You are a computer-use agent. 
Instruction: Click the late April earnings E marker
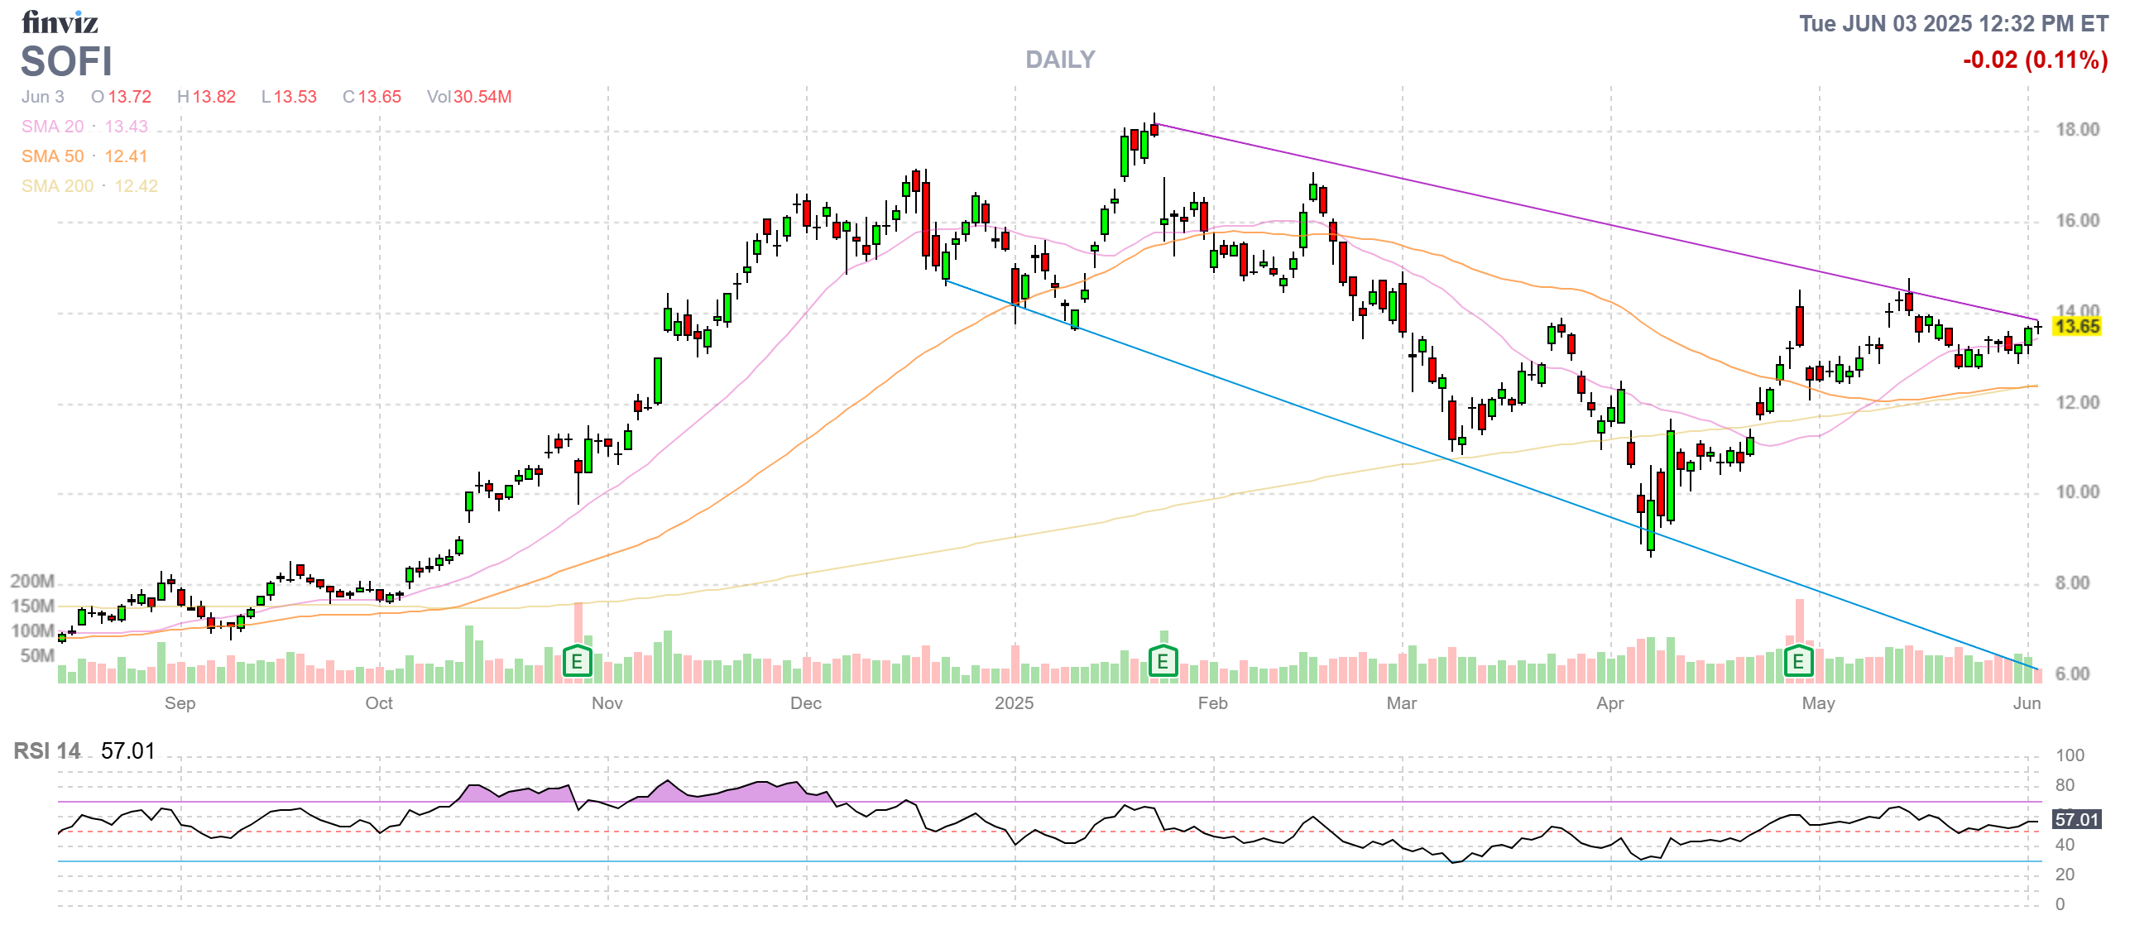point(1797,661)
